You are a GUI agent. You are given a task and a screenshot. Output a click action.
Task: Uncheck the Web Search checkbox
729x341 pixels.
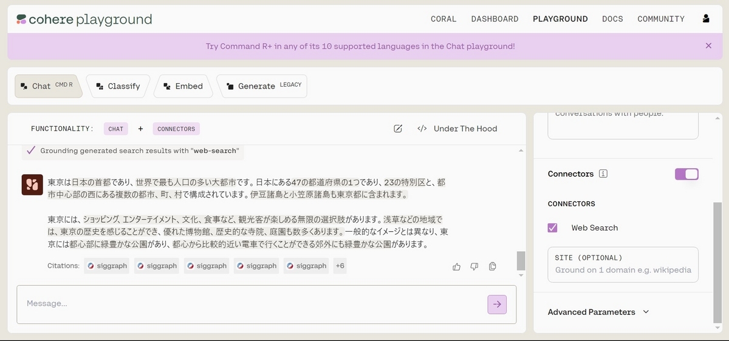pyautogui.click(x=552, y=228)
